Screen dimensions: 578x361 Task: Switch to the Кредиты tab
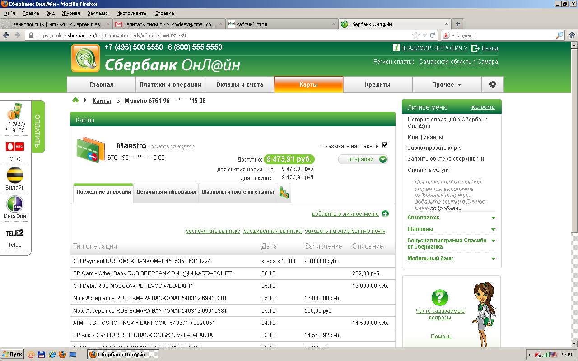378,84
